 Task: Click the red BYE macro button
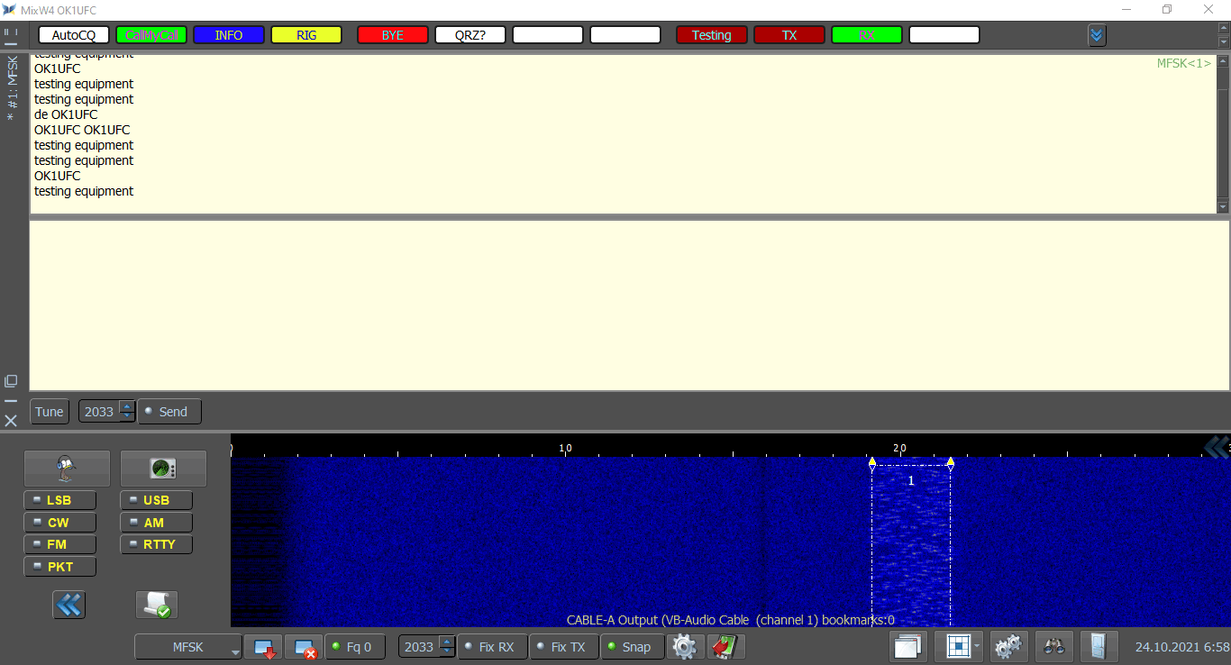click(x=392, y=35)
